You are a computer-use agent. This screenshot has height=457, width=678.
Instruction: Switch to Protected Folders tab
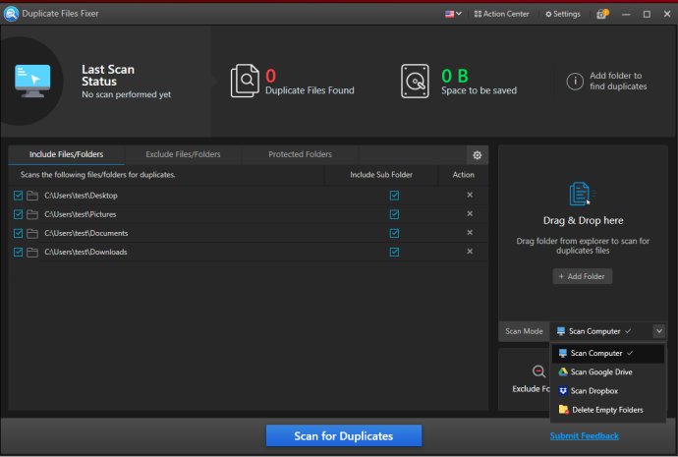pos(300,154)
